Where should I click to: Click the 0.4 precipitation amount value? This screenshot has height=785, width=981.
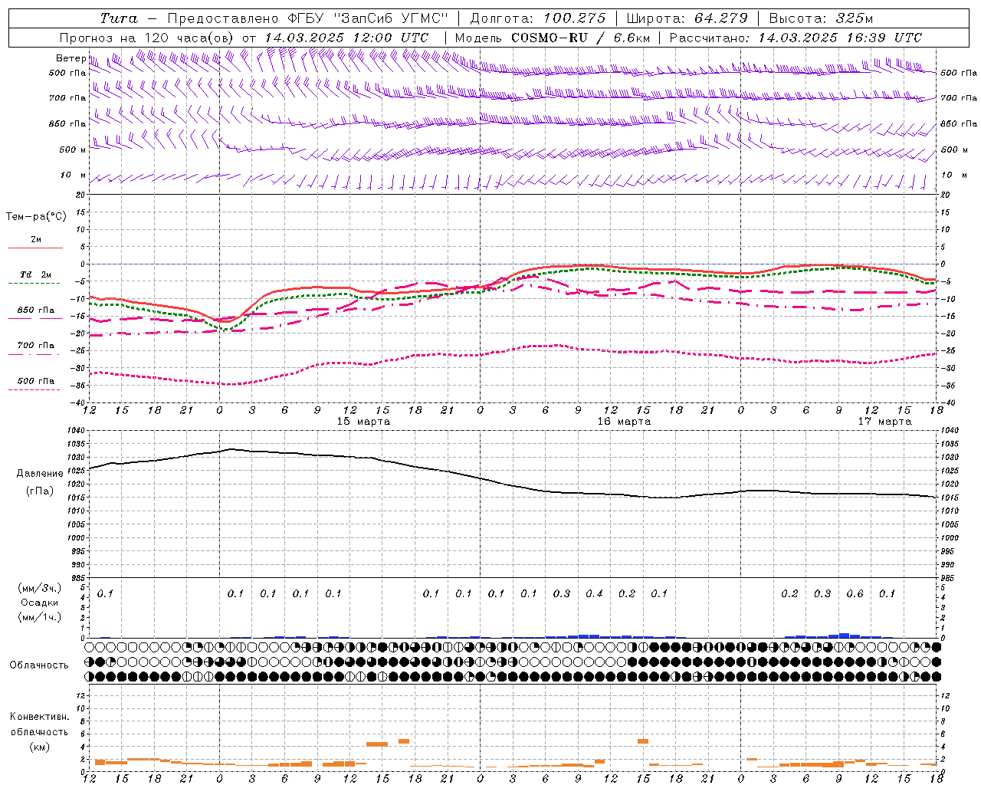594,593
